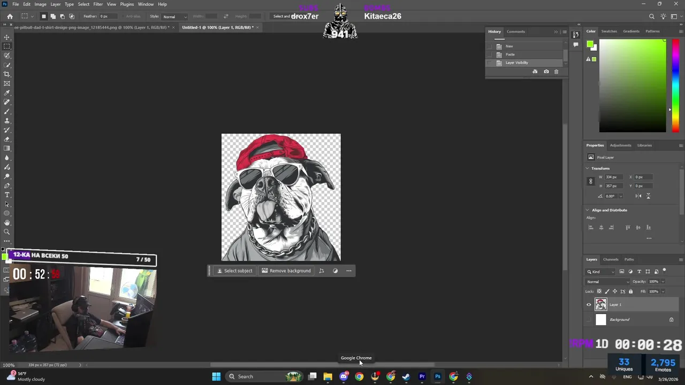Toggle lock transparent pixels
The width and height of the screenshot is (685, 385).
(x=599, y=291)
